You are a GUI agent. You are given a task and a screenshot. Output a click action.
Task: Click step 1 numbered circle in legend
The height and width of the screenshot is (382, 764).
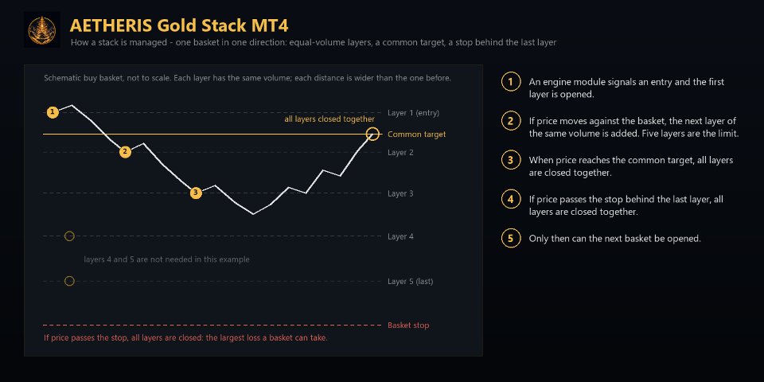pos(510,82)
